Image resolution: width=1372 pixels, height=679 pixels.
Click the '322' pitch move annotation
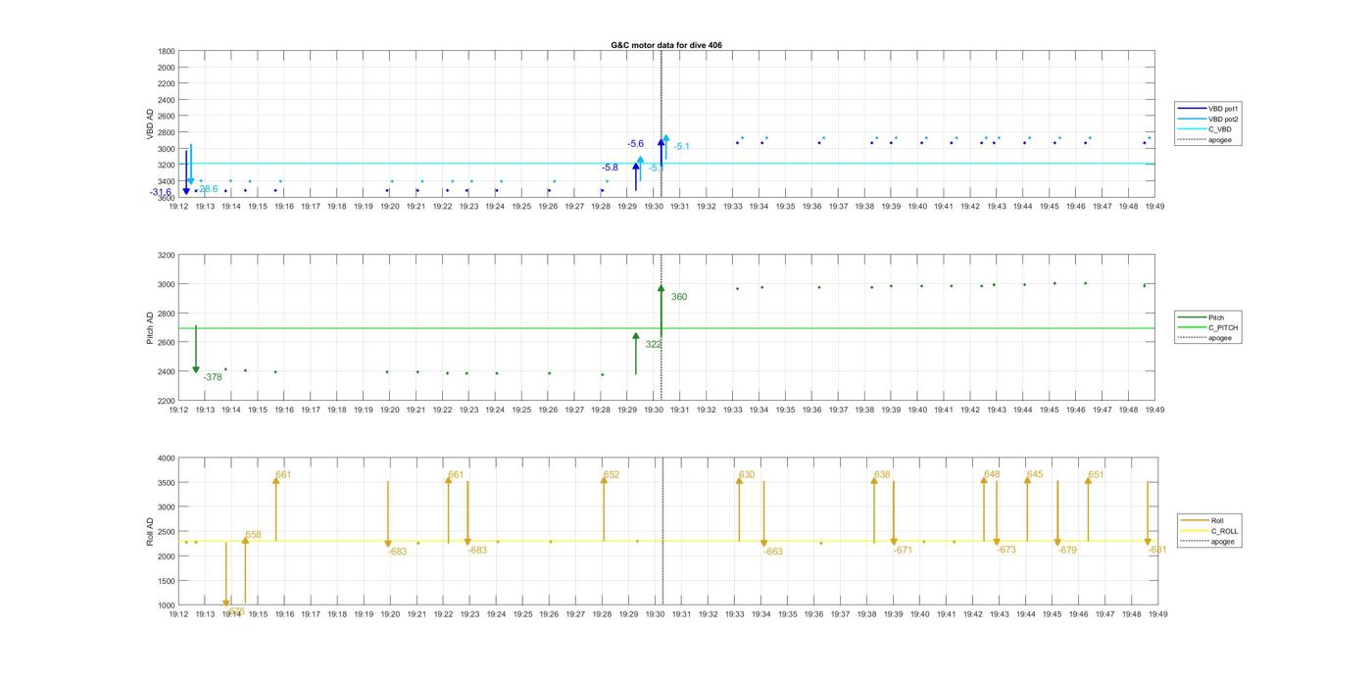[653, 345]
